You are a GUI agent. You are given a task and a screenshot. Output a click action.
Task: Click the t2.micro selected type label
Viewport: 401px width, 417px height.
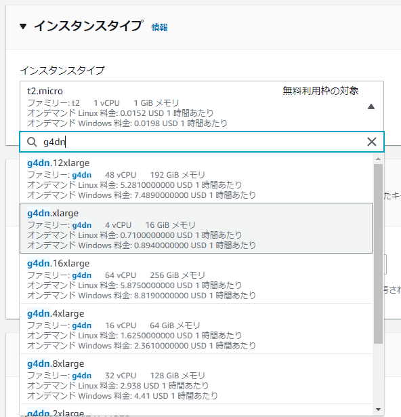coord(45,92)
